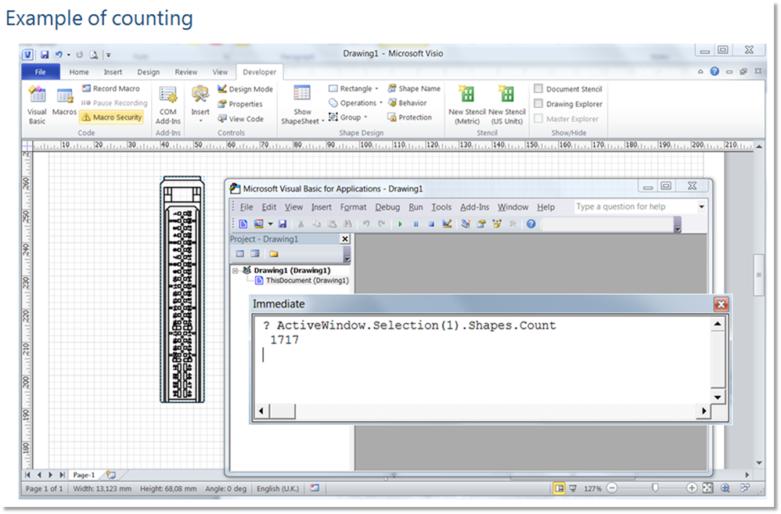
Task: Open the VBA Debug menu
Action: pyautogui.click(x=387, y=207)
